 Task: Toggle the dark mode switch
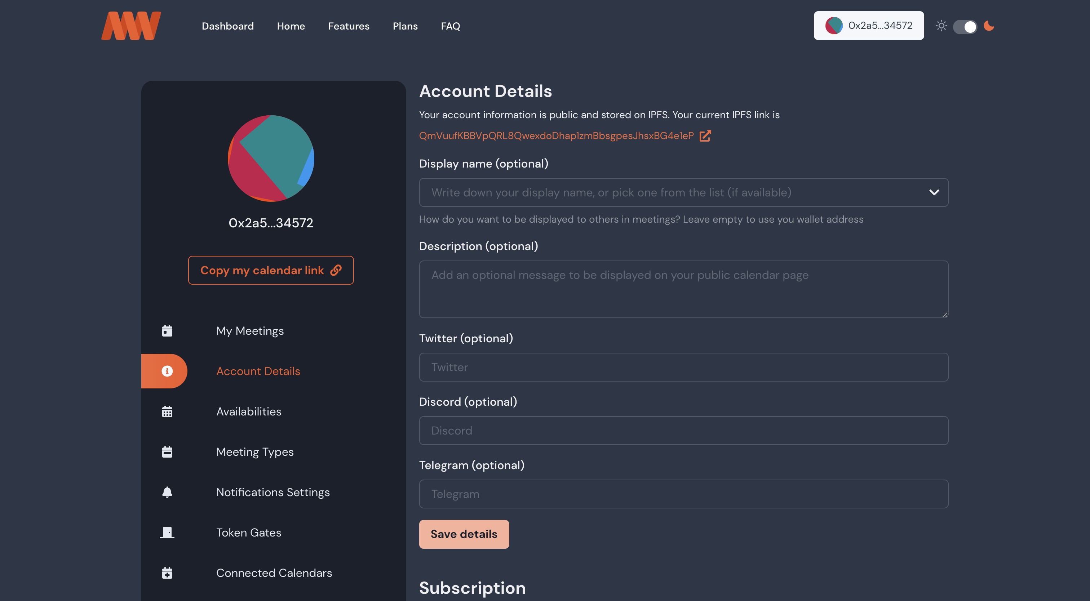(965, 26)
